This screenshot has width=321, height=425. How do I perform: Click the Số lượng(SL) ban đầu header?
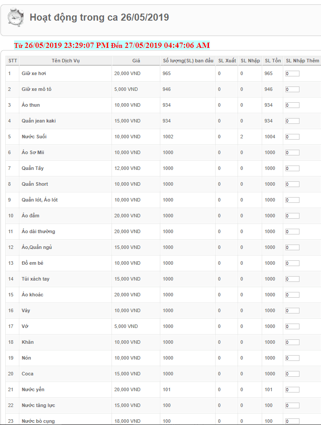[188, 61]
